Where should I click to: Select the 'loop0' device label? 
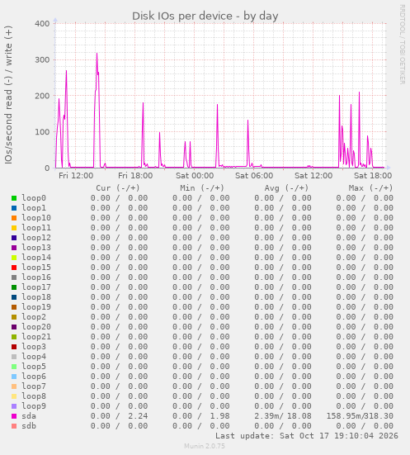(x=34, y=198)
